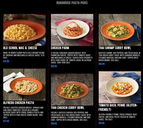Select the $18.49 Thai Chicken Curry Bowl price
The height and width of the screenshot is (128, 143).
54,123
